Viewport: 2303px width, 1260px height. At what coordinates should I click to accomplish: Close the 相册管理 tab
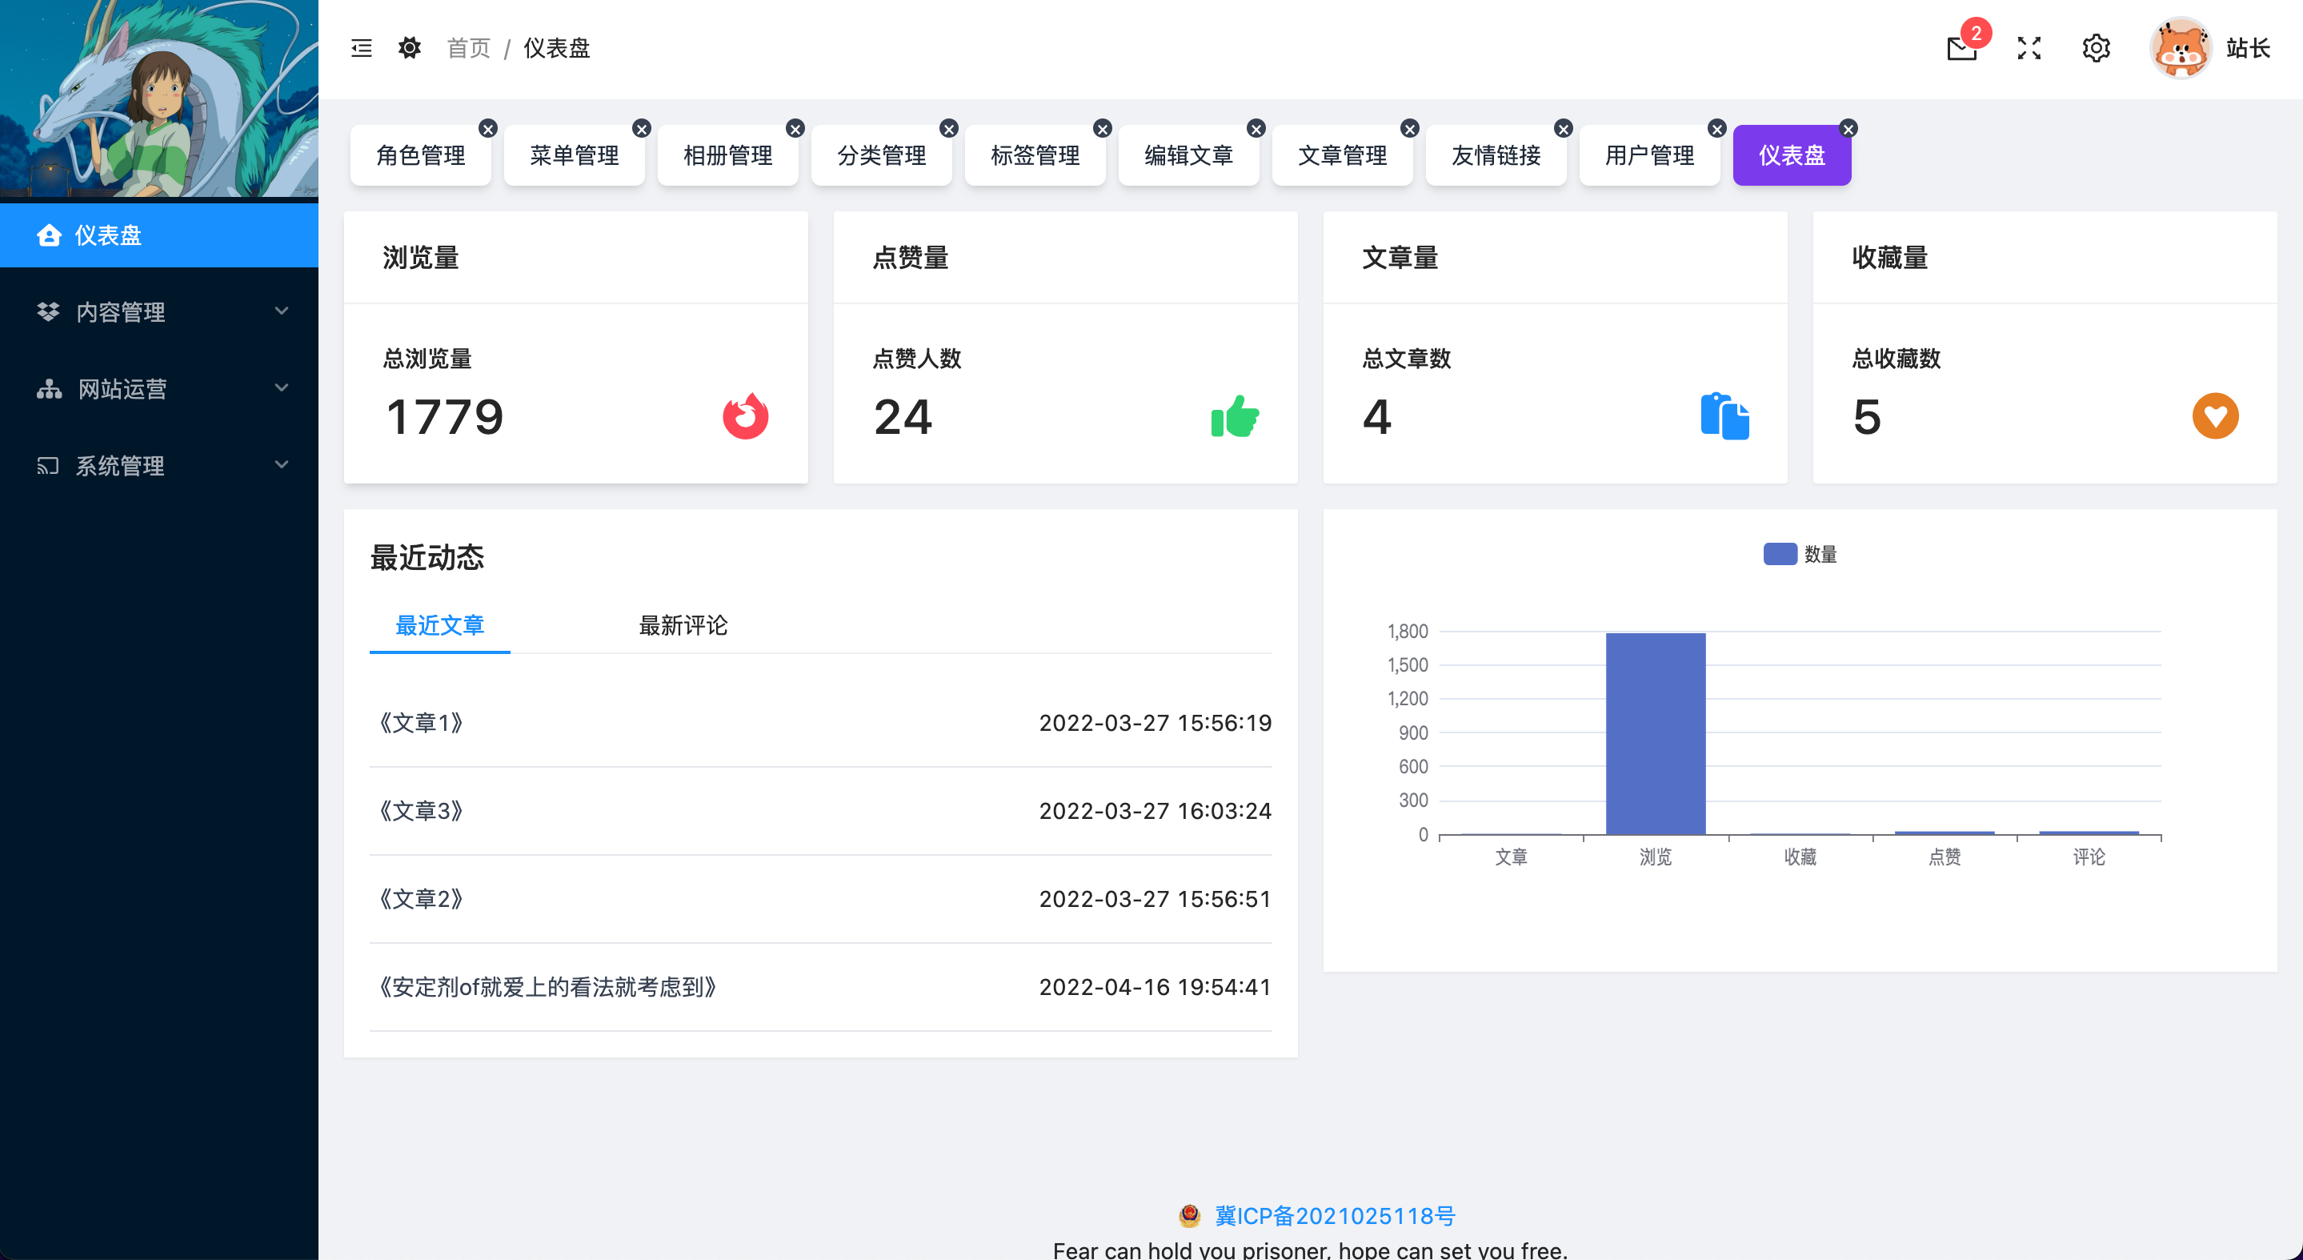[795, 129]
